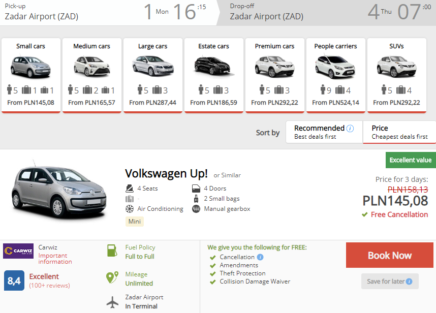This screenshot has width=436, height=313.
Task: Click the snowflake Air Conditioning icon
Action: [x=129, y=209]
